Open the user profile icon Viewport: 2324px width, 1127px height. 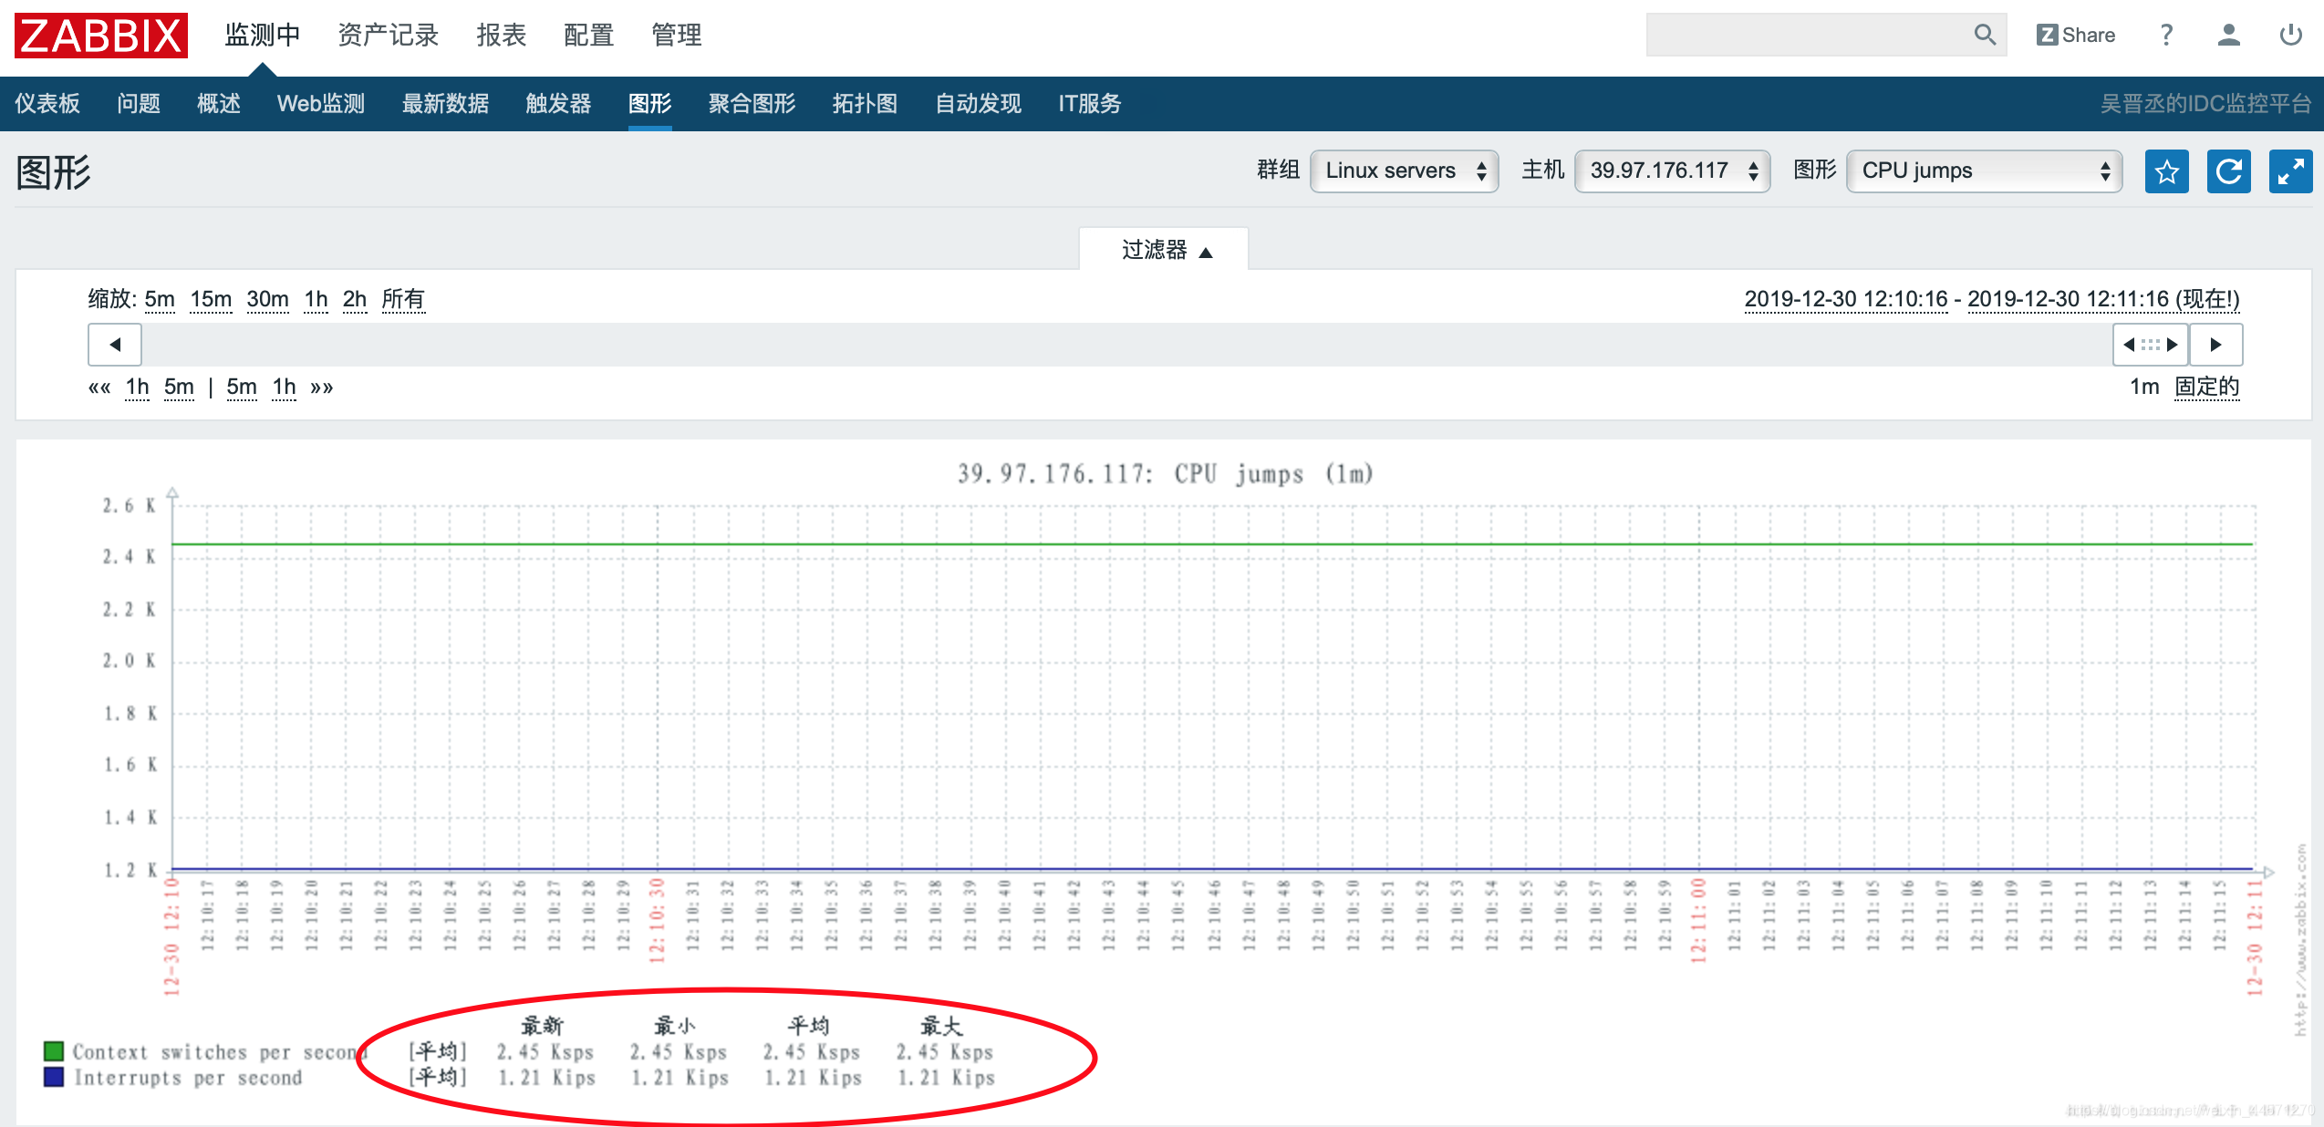click(2228, 35)
